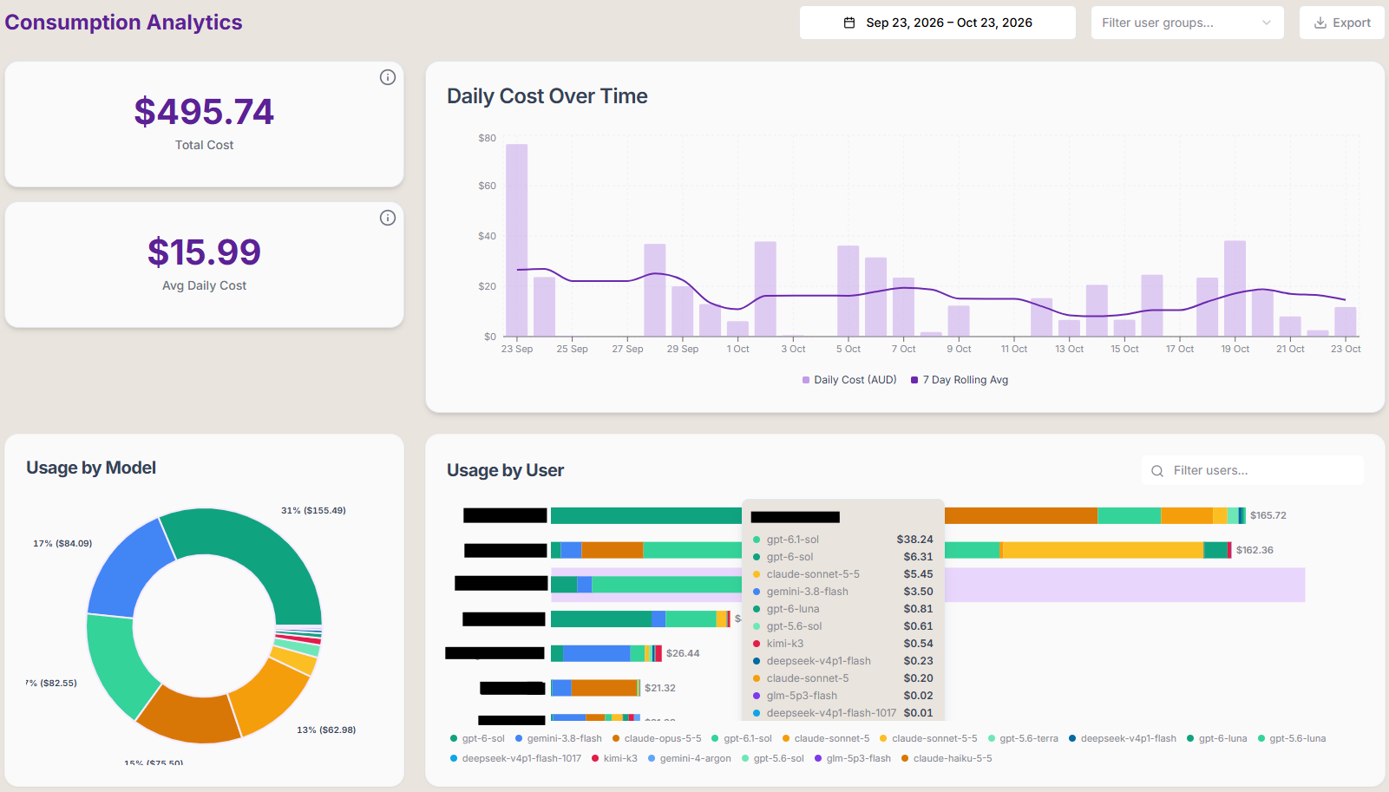Click deepseek-v4p1-flash-1017 legend item below chart

515,758
